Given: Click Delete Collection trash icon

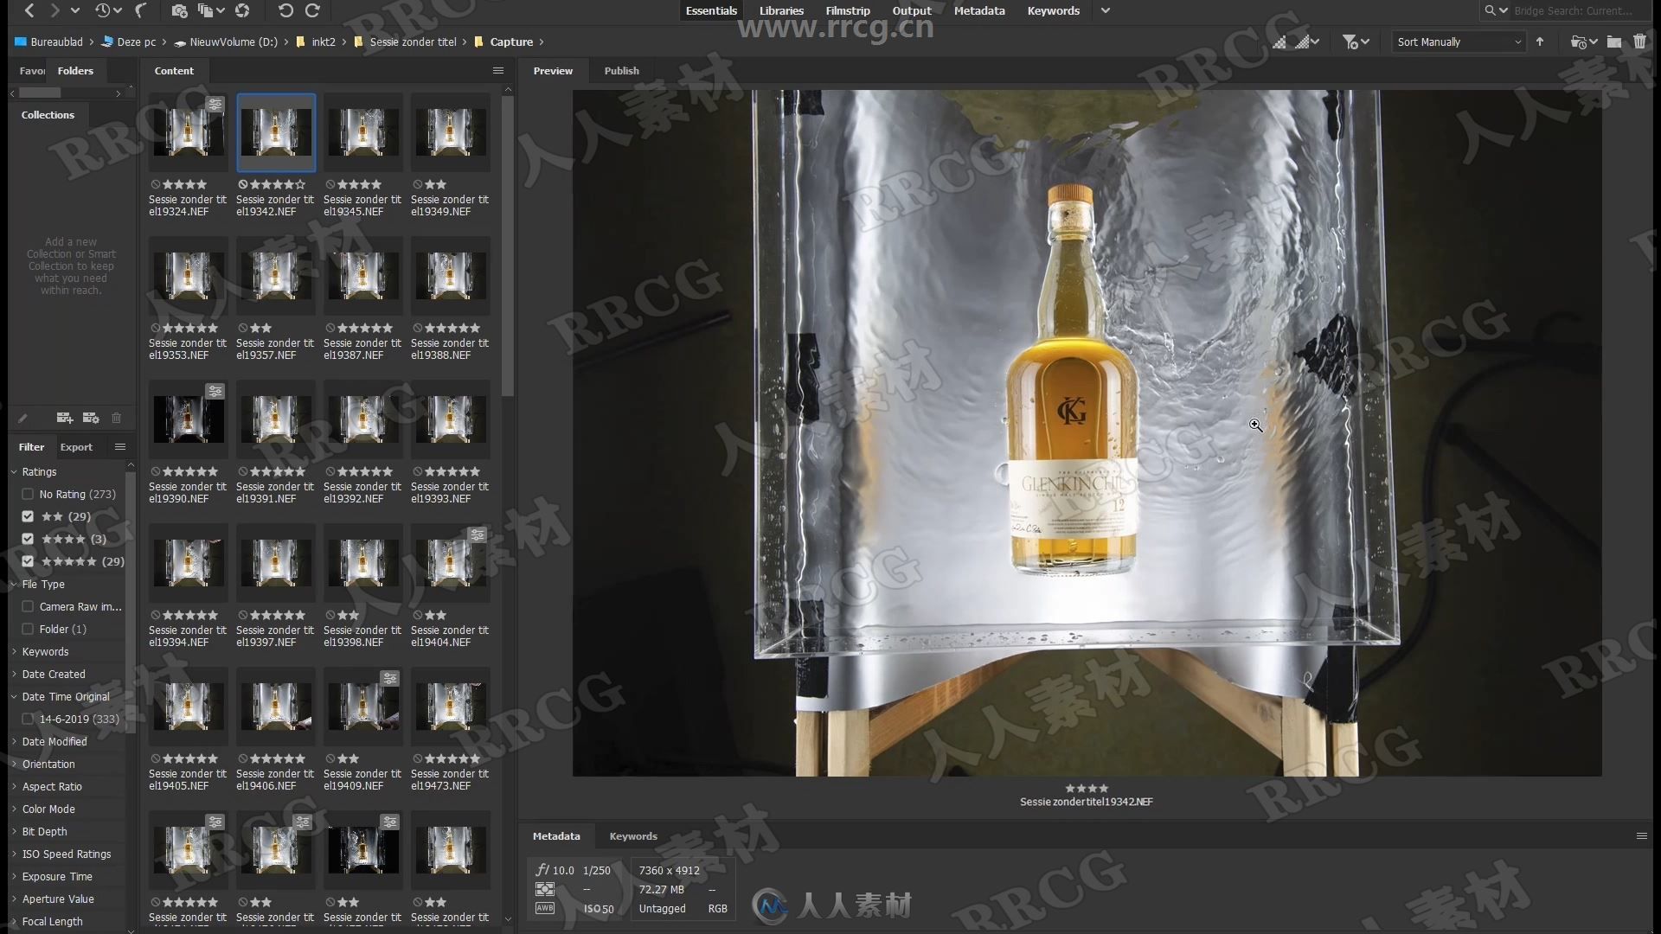Looking at the screenshot, I should point(116,418).
